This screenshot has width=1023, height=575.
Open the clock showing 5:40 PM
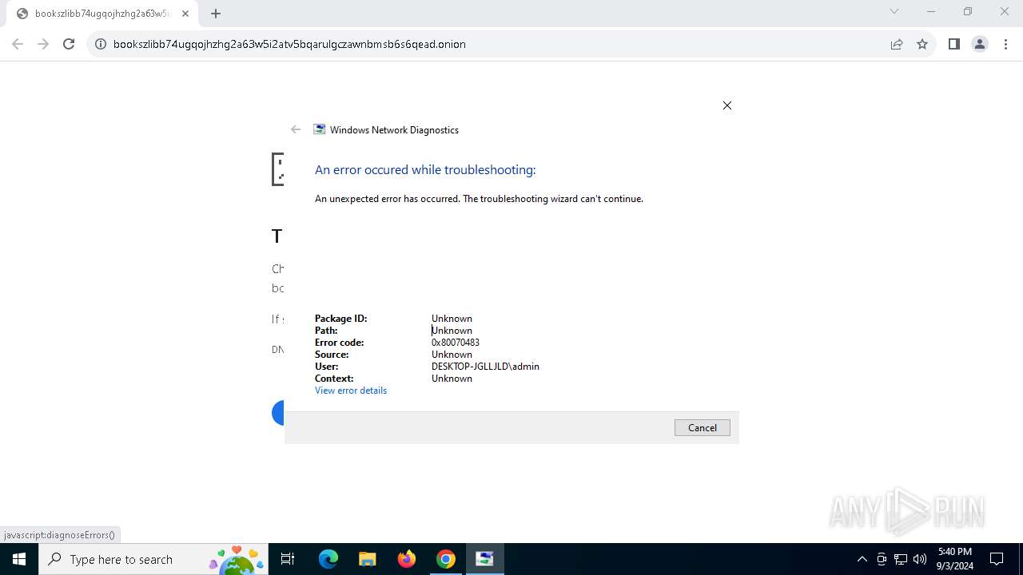954,559
